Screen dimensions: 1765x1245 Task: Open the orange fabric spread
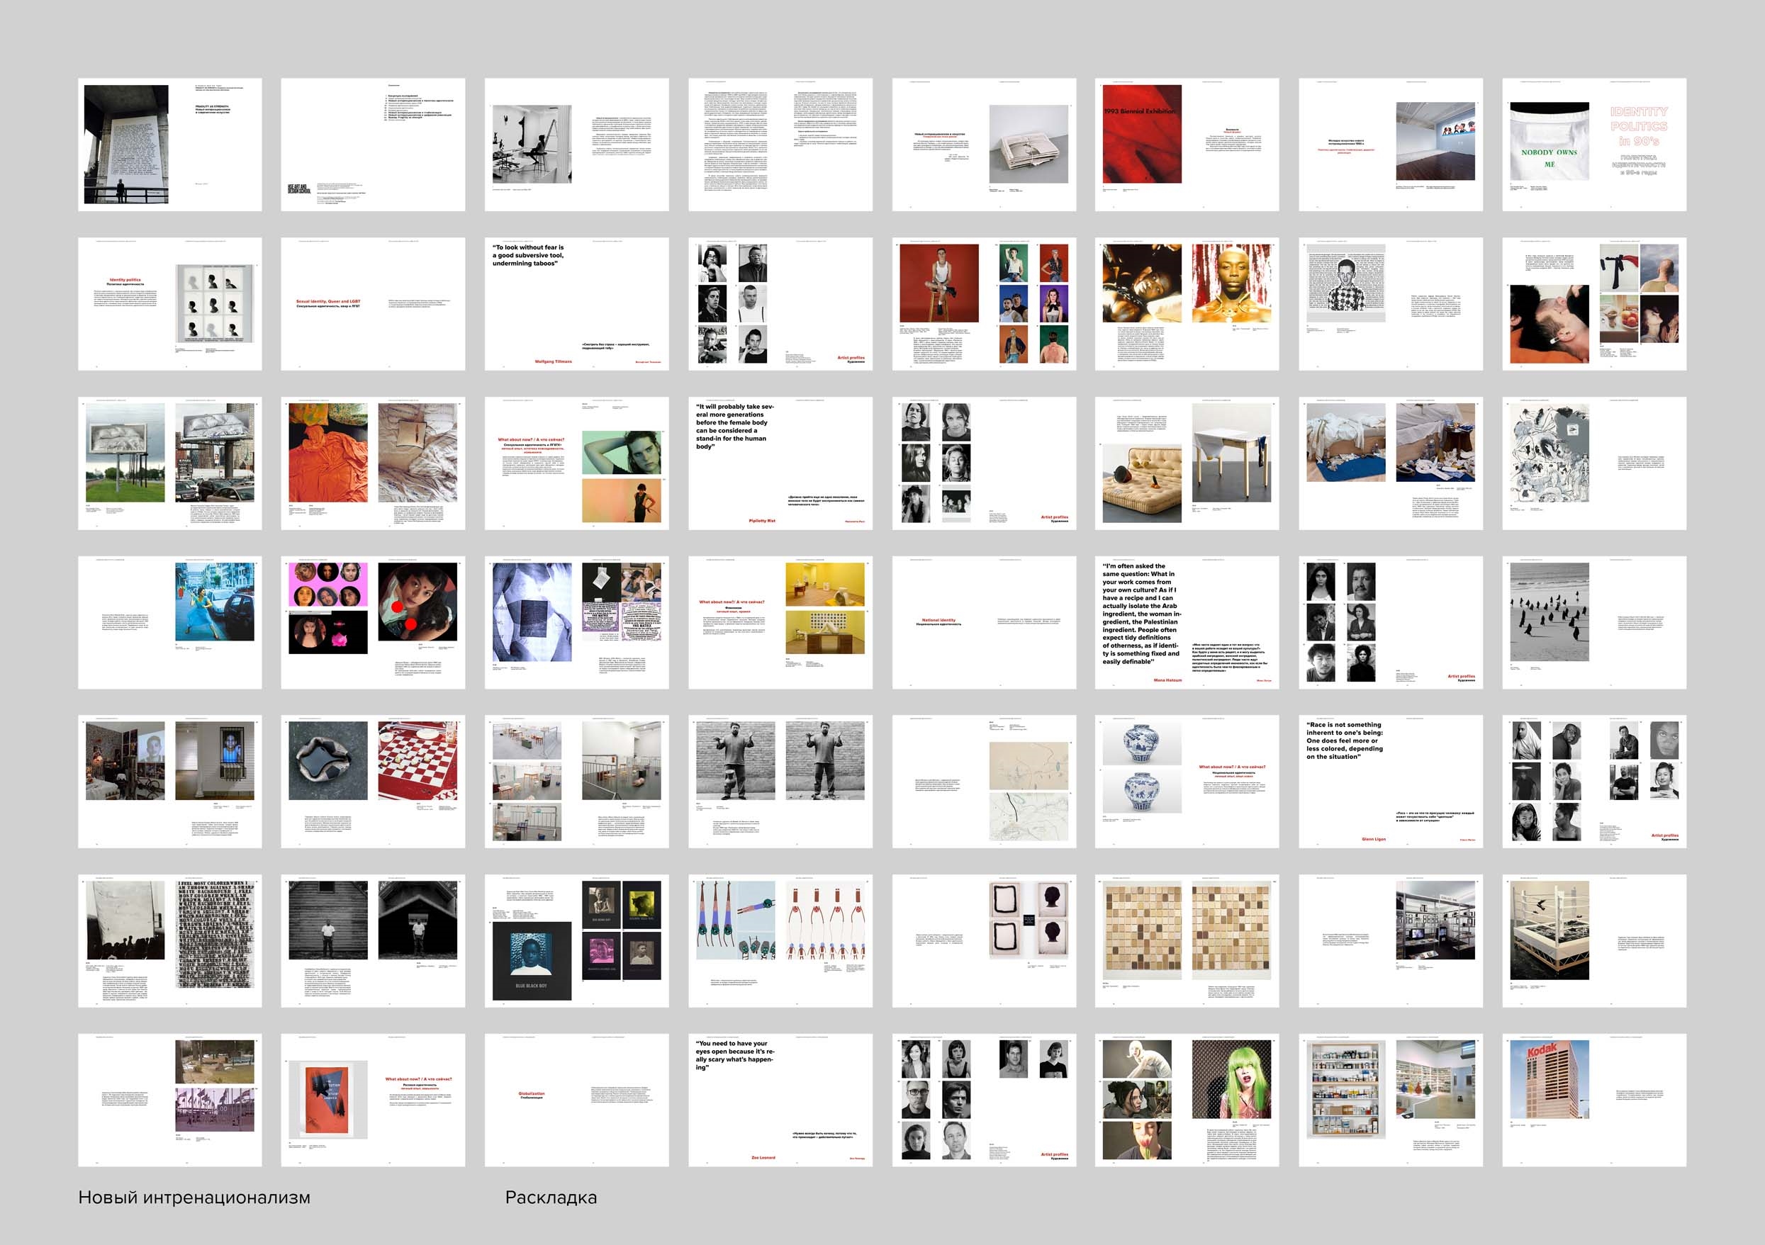click(373, 463)
